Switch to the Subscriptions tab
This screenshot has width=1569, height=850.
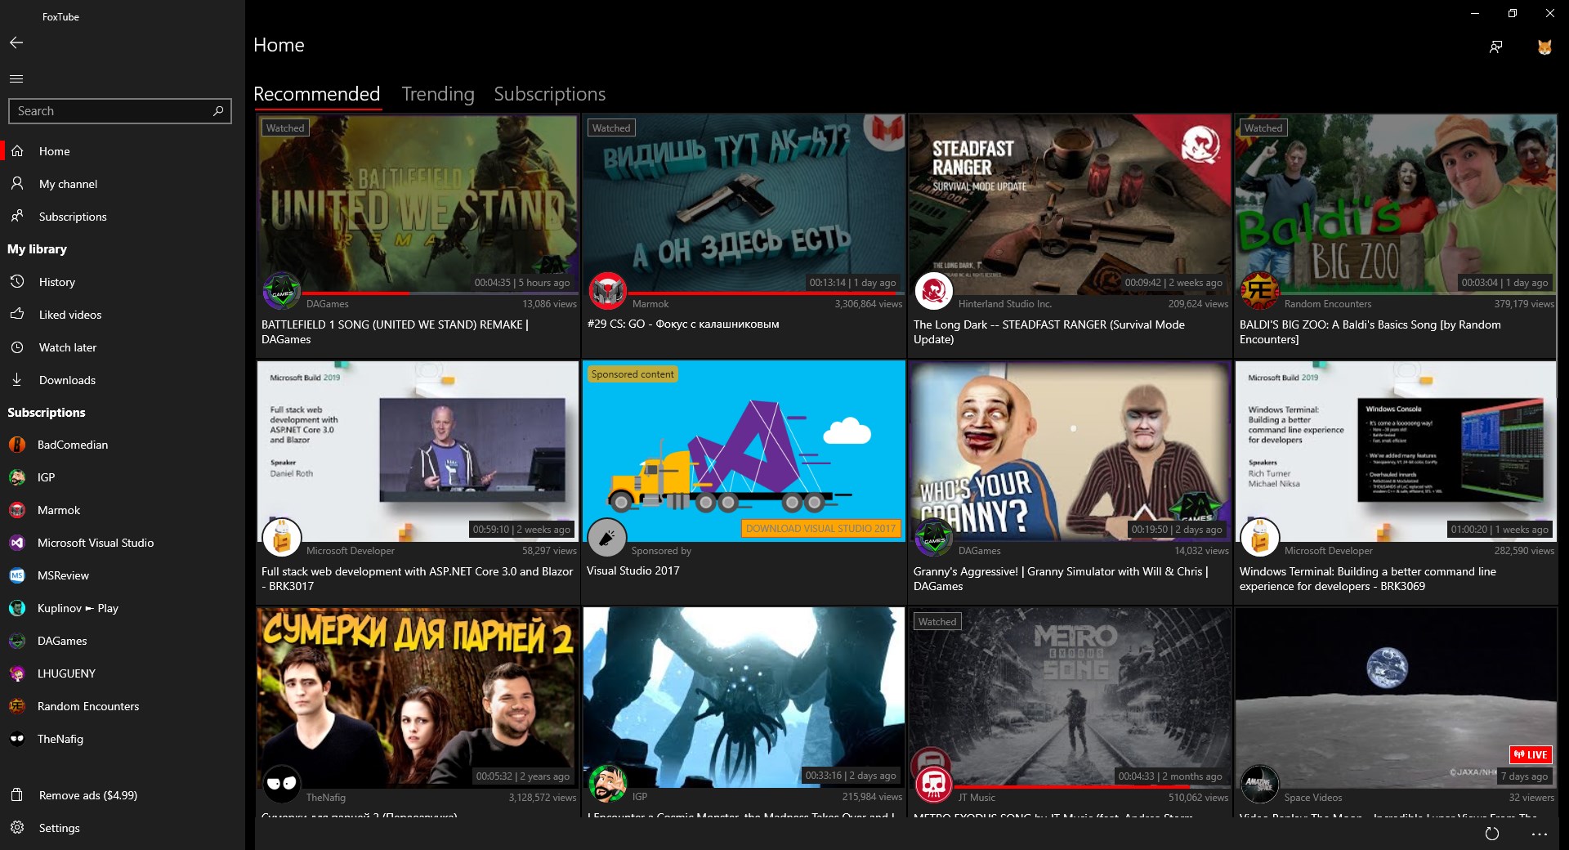[x=549, y=94]
